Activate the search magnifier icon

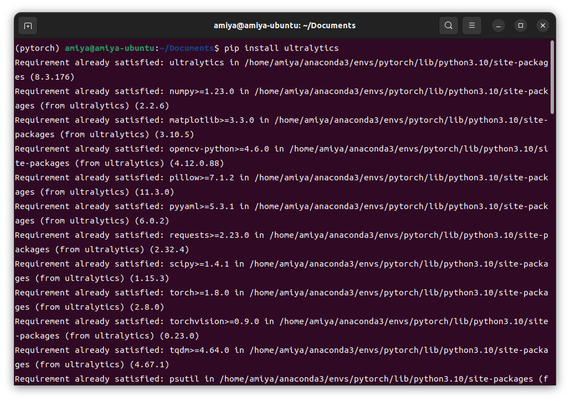pyautogui.click(x=449, y=25)
